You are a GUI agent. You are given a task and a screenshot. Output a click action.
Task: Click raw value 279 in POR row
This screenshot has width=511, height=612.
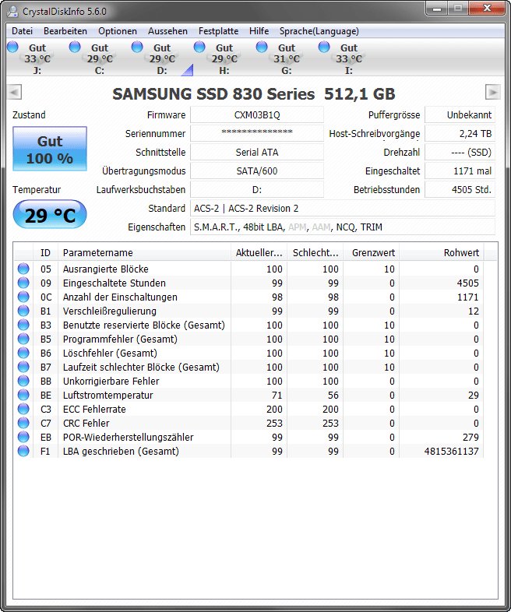coord(470,437)
